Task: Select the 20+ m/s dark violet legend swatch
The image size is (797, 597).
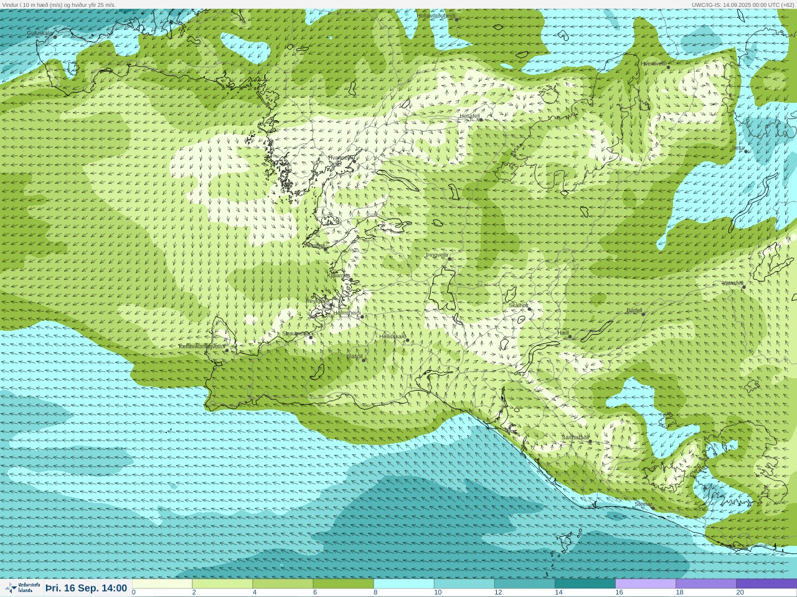Action: [x=766, y=584]
